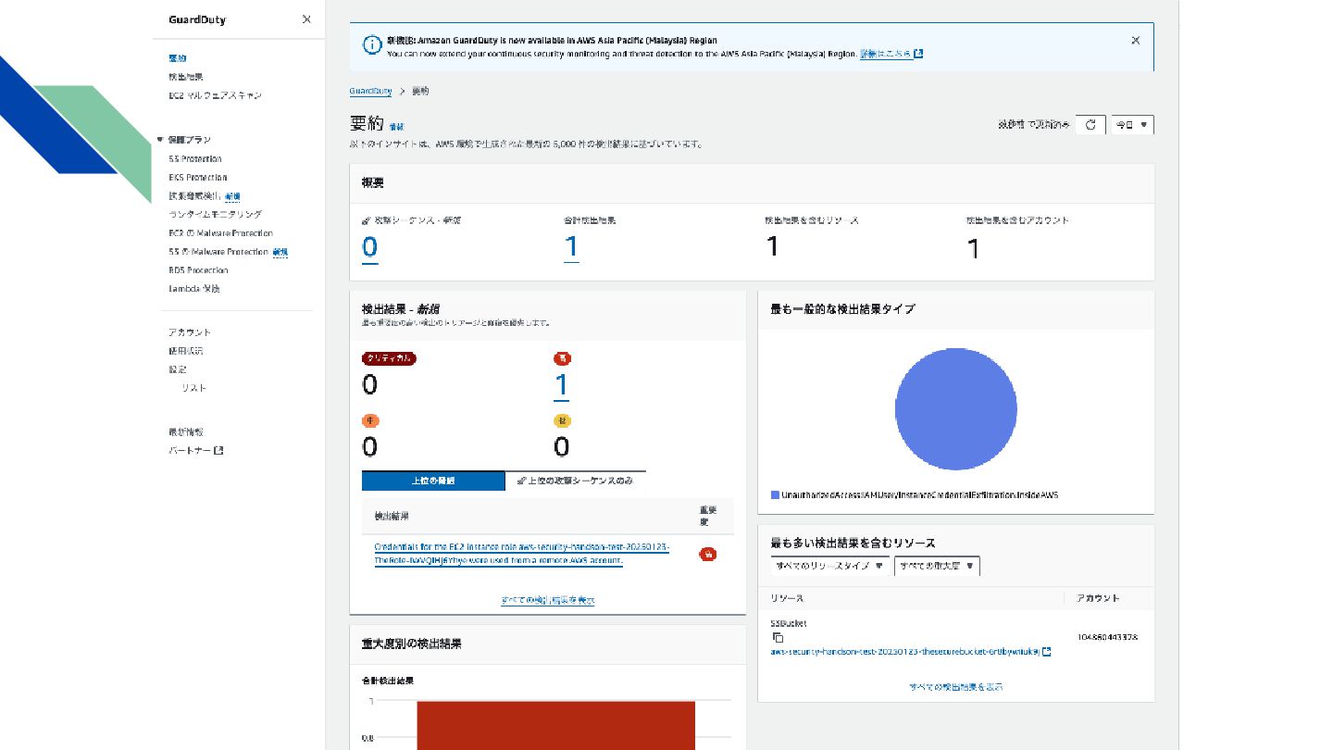The image size is (1333, 750).
Task: Open 最新情報 in the sidebar
Action: (x=186, y=431)
